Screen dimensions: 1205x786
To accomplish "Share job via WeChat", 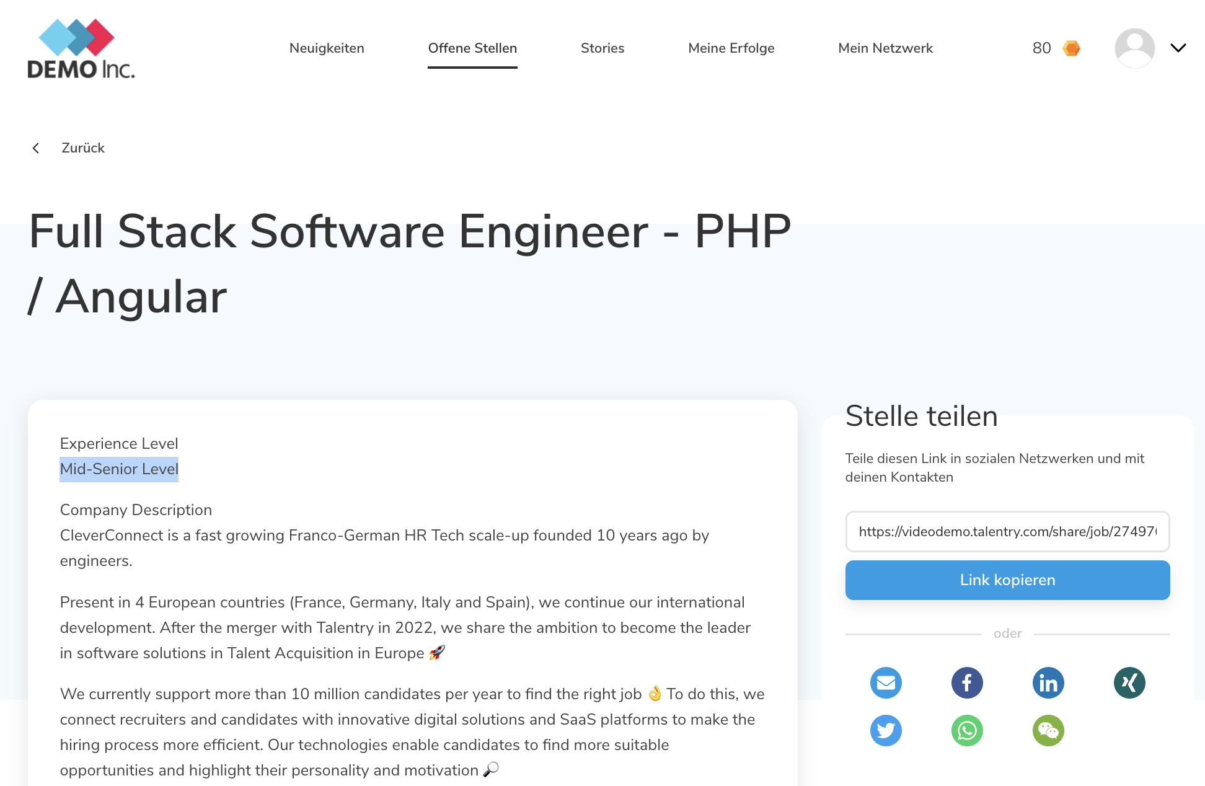I will coord(1048,730).
